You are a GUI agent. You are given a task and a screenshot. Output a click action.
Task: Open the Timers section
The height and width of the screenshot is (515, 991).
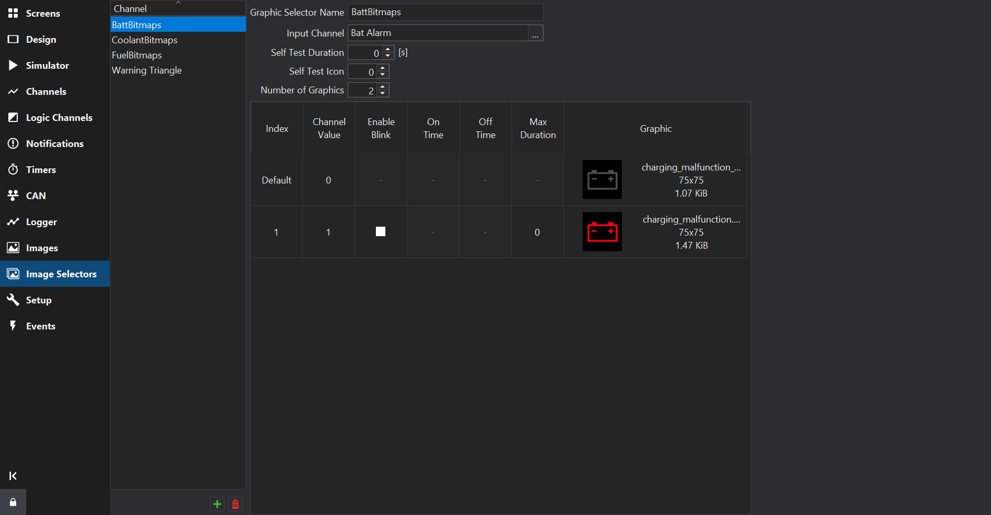41,170
